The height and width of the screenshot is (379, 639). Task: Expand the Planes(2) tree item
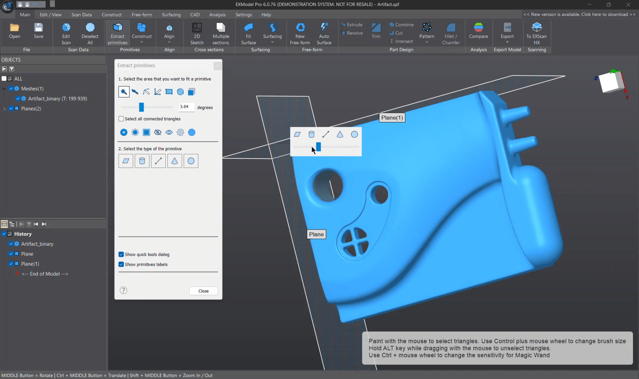tap(4, 109)
